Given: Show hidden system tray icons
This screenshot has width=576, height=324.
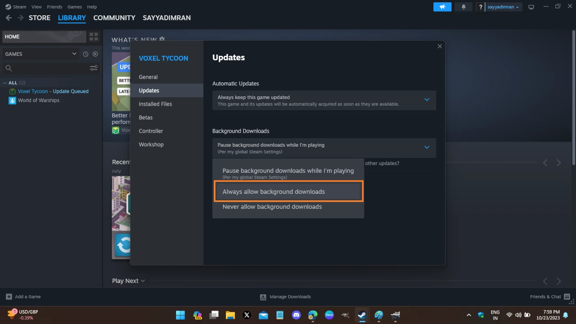Looking at the screenshot, I should [x=468, y=315].
